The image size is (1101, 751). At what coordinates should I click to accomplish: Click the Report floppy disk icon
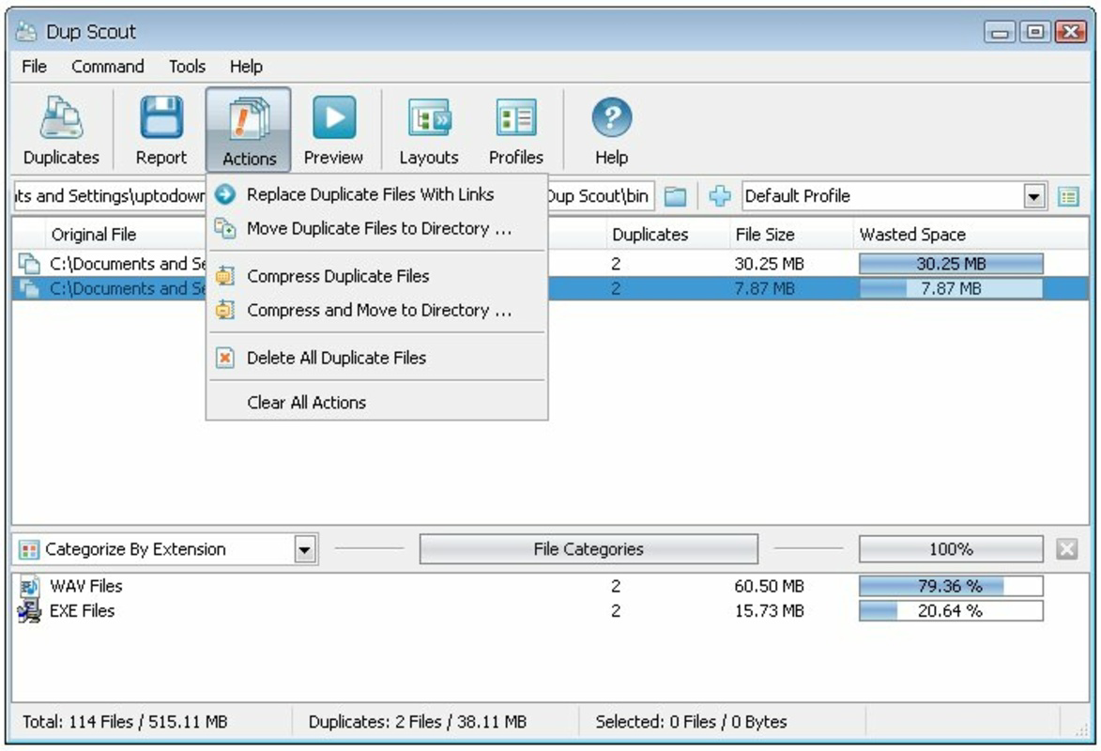pos(161,116)
